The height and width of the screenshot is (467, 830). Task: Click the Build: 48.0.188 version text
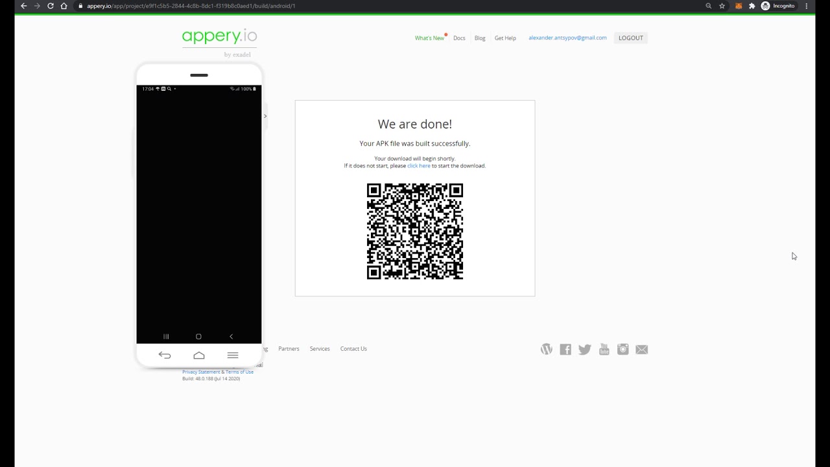(211, 379)
